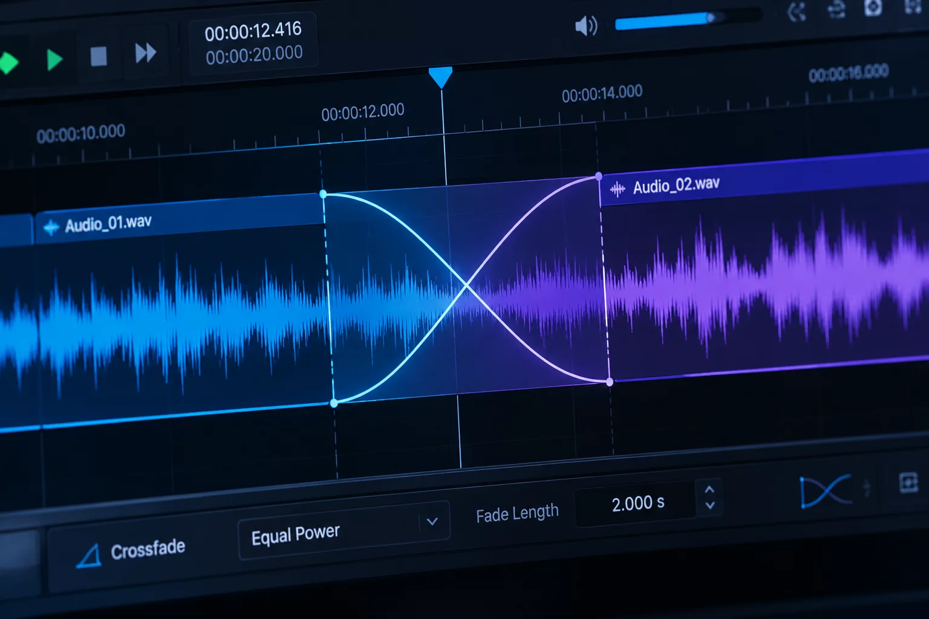929x619 pixels.
Task: Click the fade-out end handle at lower right
Action: click(x=610, y=382)
